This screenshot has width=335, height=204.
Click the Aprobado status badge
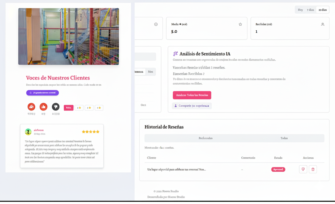coord(278,169)
